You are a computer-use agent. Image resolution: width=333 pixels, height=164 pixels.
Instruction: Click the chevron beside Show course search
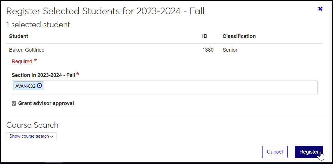pyautogui.click(x=52, y=136)
